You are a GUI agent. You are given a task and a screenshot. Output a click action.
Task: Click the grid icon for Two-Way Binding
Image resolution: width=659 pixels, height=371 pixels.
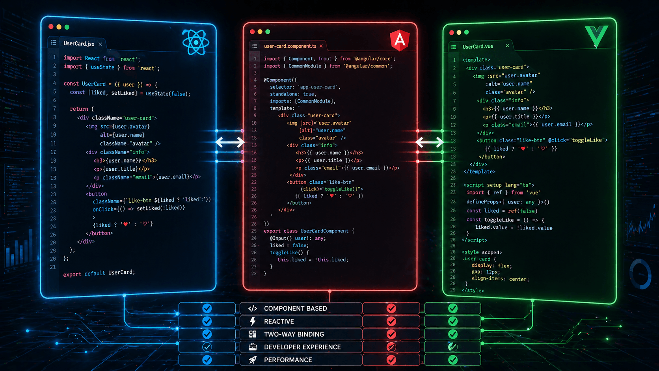[253, 334]
